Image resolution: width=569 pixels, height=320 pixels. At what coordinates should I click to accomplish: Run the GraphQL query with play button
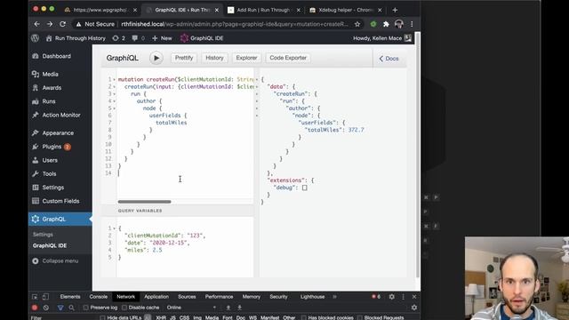[x=156, y=58]
